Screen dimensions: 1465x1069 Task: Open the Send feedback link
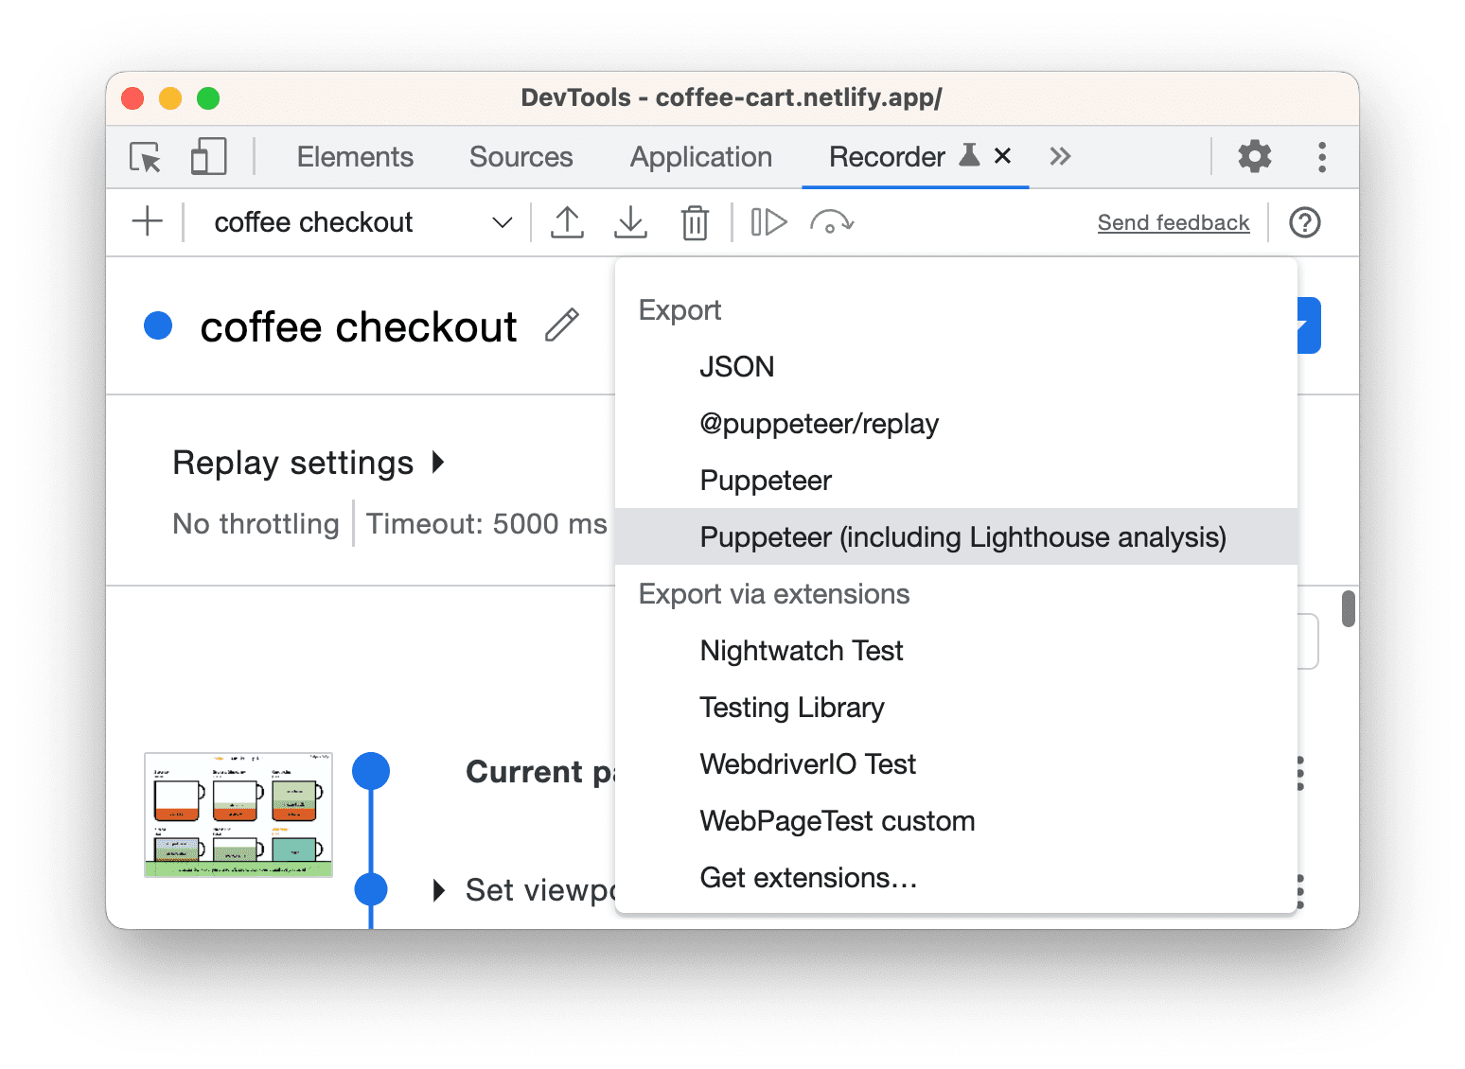click(1174, 222)
